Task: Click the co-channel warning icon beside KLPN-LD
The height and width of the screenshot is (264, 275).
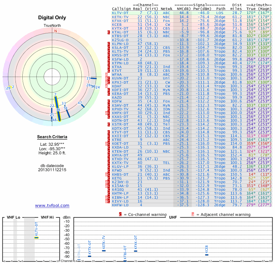Action: 109,44
